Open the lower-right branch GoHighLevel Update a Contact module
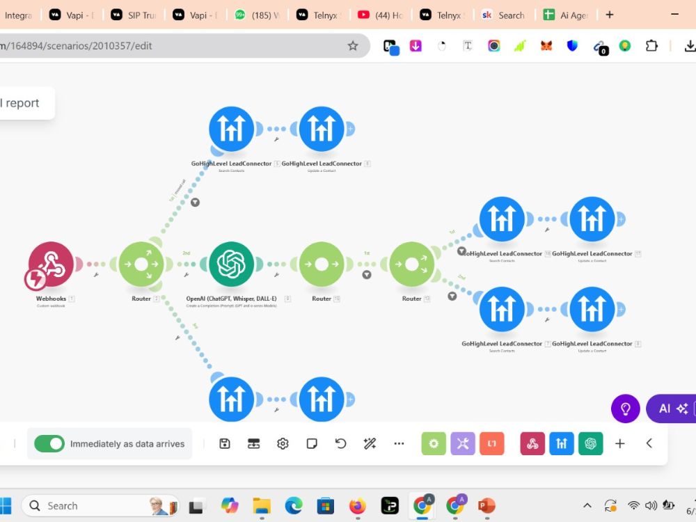 (x=592, y=309)
